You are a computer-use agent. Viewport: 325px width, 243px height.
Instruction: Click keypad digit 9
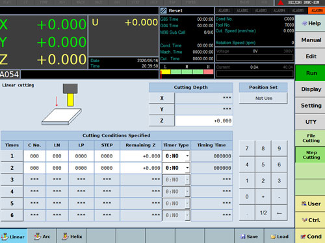[279, 148]
